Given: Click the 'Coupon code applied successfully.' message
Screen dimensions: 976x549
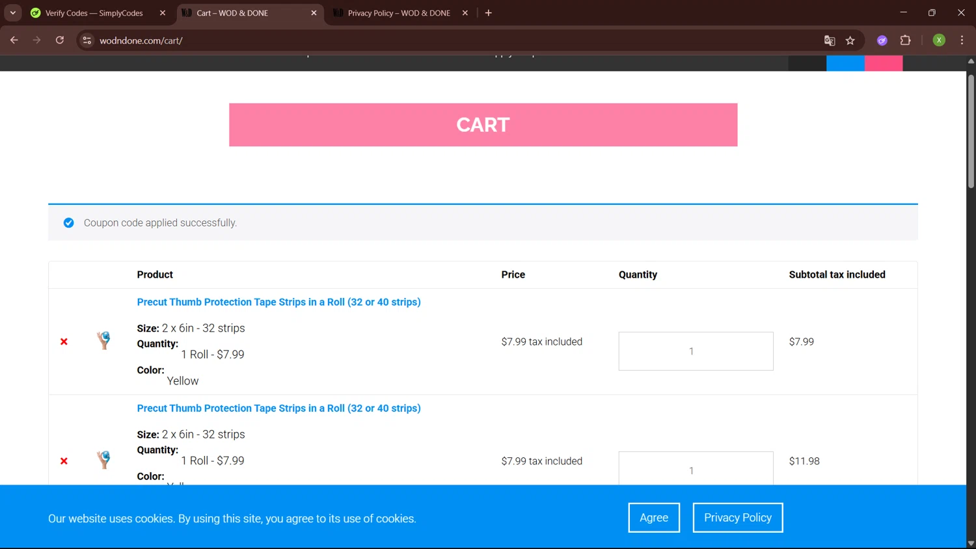Looking at the screenshot, I should [x=160, y=222].
